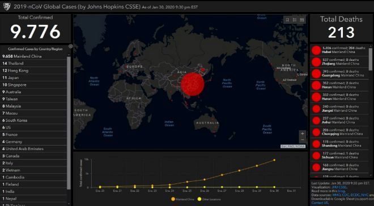
Task: Toggle Mainland China series in chart legend
Action: coord(182,199)
